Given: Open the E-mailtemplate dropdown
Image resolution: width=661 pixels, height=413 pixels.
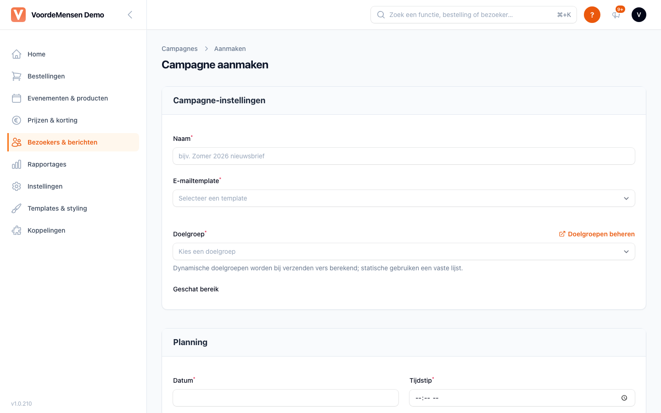Looking at the screenshot, I should point(404,198).
